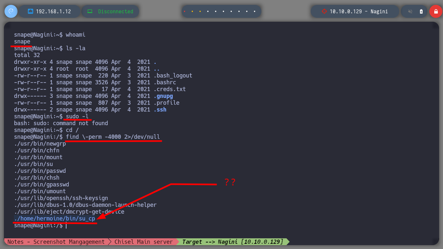The height and width of the screenshot is (249, 443).
Task: Click the empty prompt at the cursor
Action: coord(66,225)
